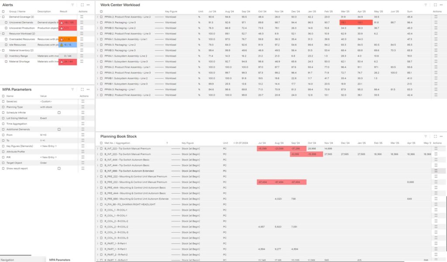The image size is (447, 262).
Task: Check the Show result report checkbox
Action: point(58,167)
